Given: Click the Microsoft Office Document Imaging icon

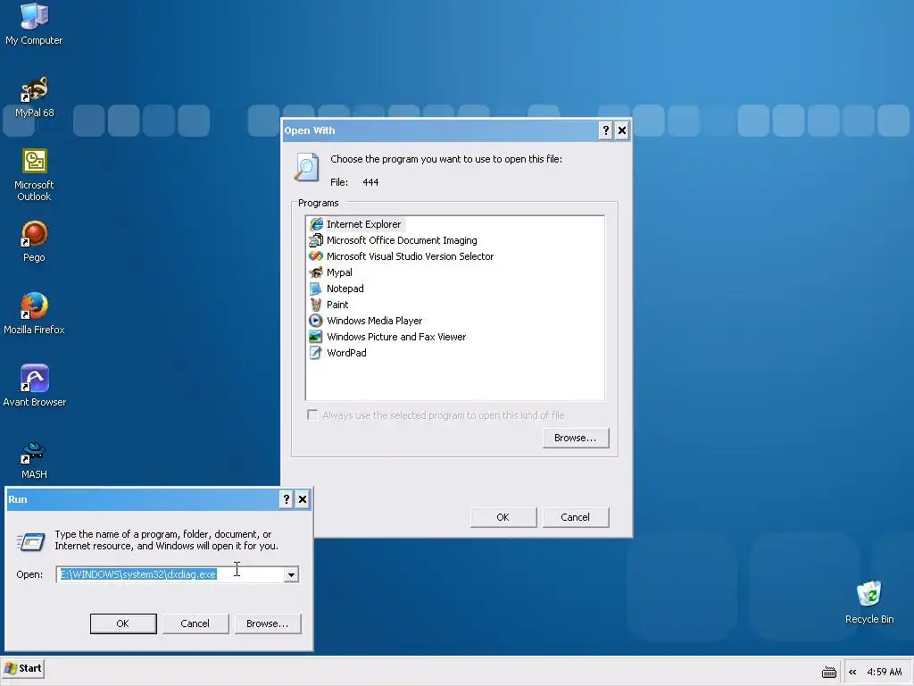Looking at the screenshot, I should [x=316, y=240].
